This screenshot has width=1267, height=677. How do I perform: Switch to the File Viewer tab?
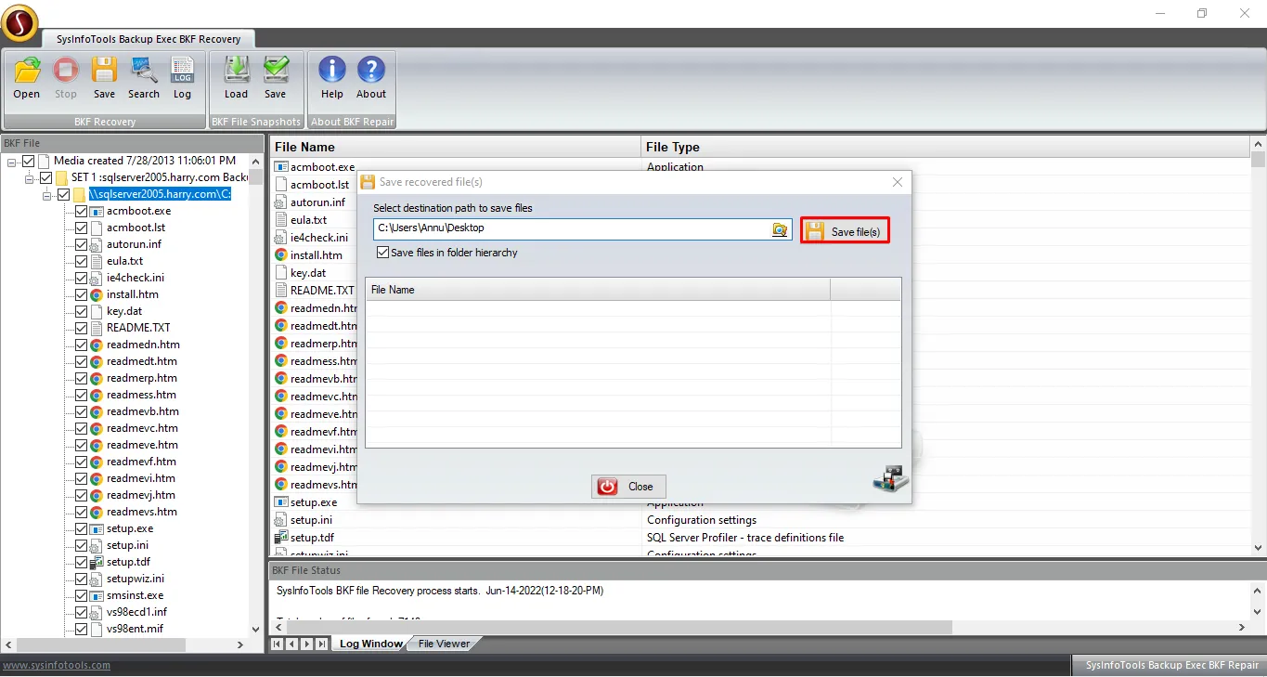pos(444,644)
